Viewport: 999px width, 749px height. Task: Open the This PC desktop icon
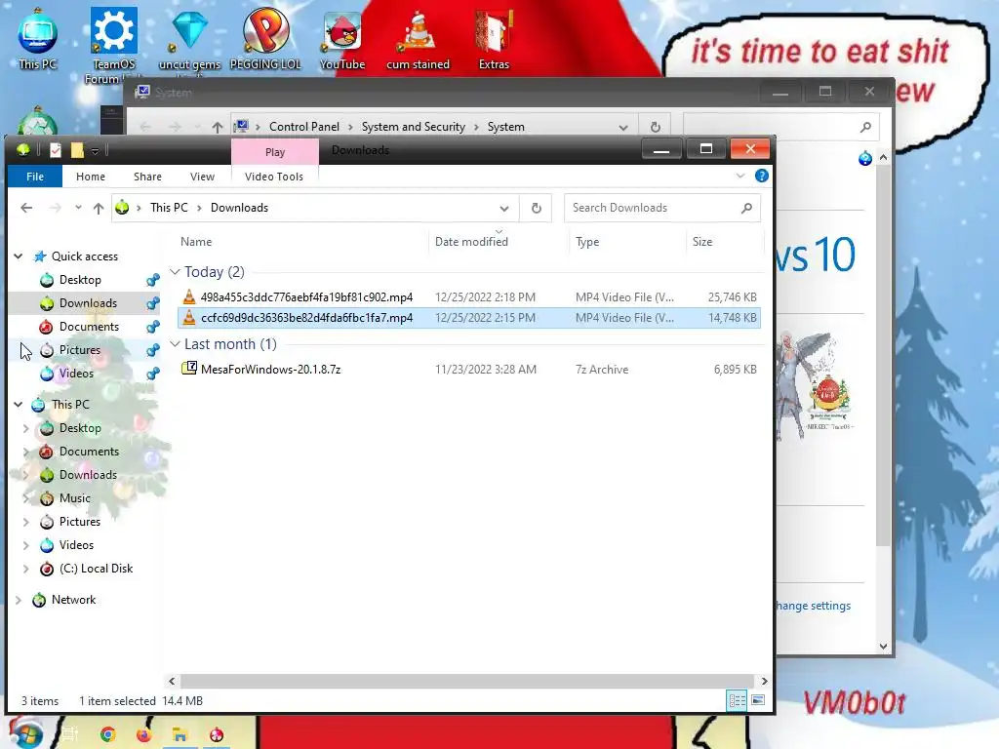click(38, 39)
